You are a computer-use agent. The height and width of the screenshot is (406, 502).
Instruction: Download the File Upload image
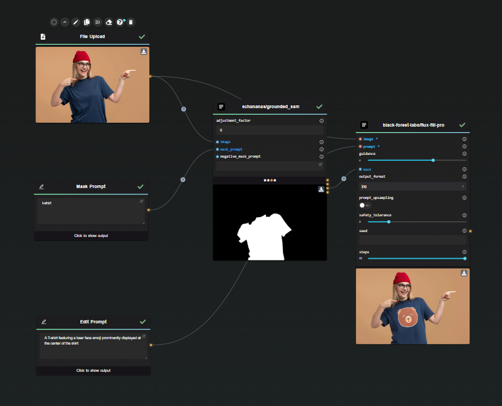[x=144, y=52]
